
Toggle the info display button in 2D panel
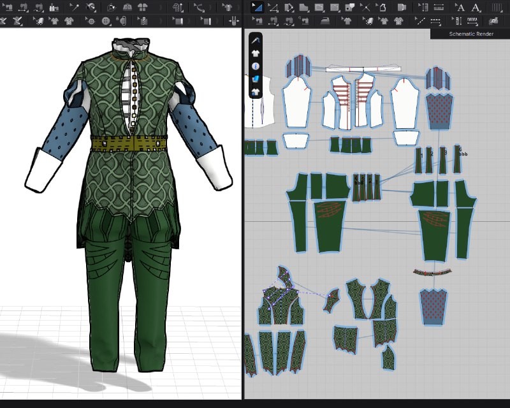point(256,66)
